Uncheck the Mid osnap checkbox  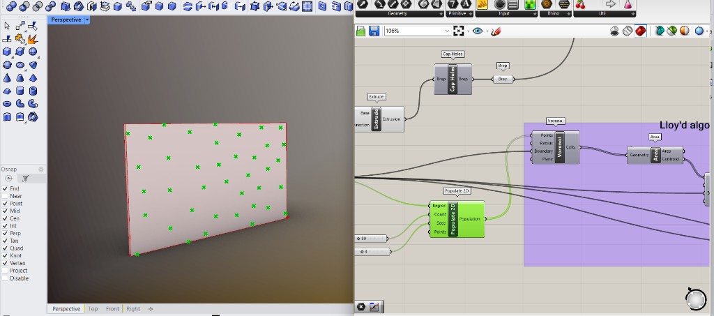pos(5,211)
